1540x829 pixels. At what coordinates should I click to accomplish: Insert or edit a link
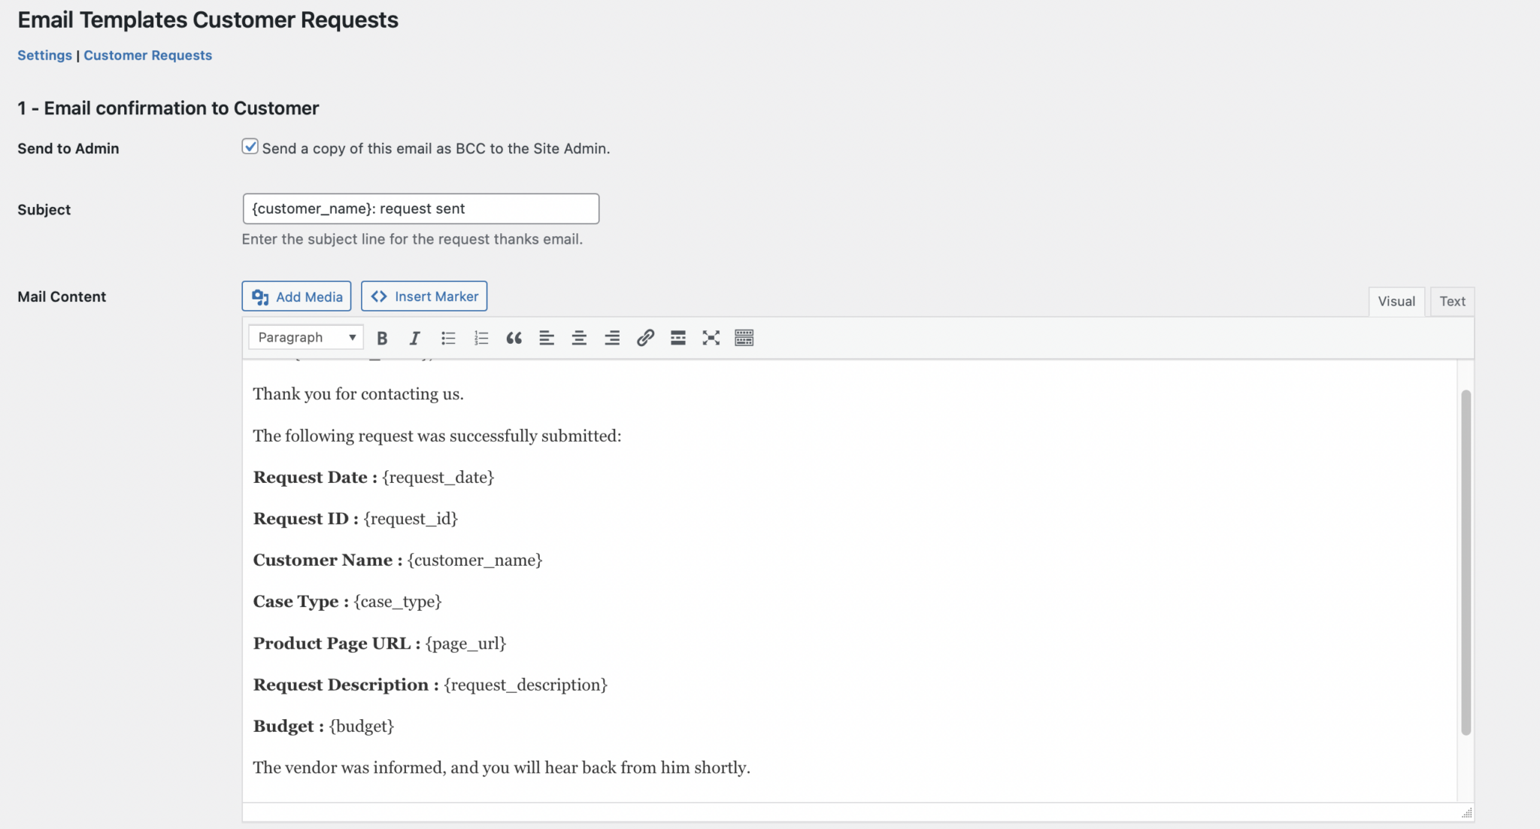click(x=644, y=337)
